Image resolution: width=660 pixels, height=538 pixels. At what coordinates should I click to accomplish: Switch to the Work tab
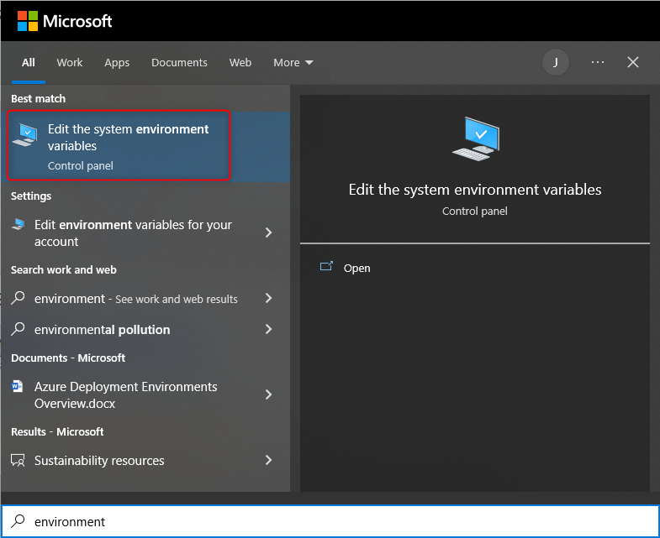point(70,62)
